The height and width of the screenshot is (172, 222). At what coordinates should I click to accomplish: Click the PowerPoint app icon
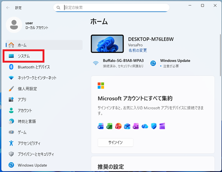click(118, 126)
